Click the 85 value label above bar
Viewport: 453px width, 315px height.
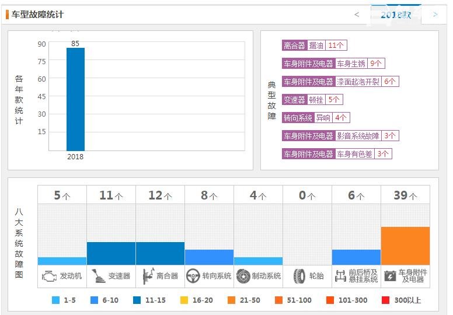point(75,44)
